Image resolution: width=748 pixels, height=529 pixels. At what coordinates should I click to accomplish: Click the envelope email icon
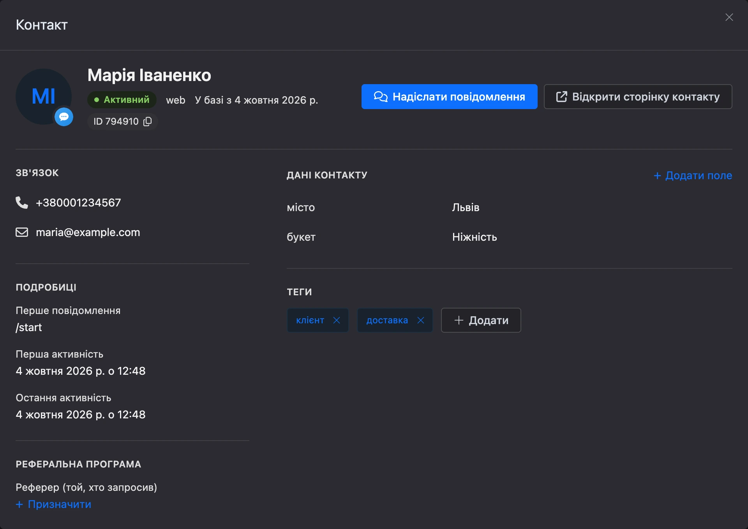[x=22, y=232]
